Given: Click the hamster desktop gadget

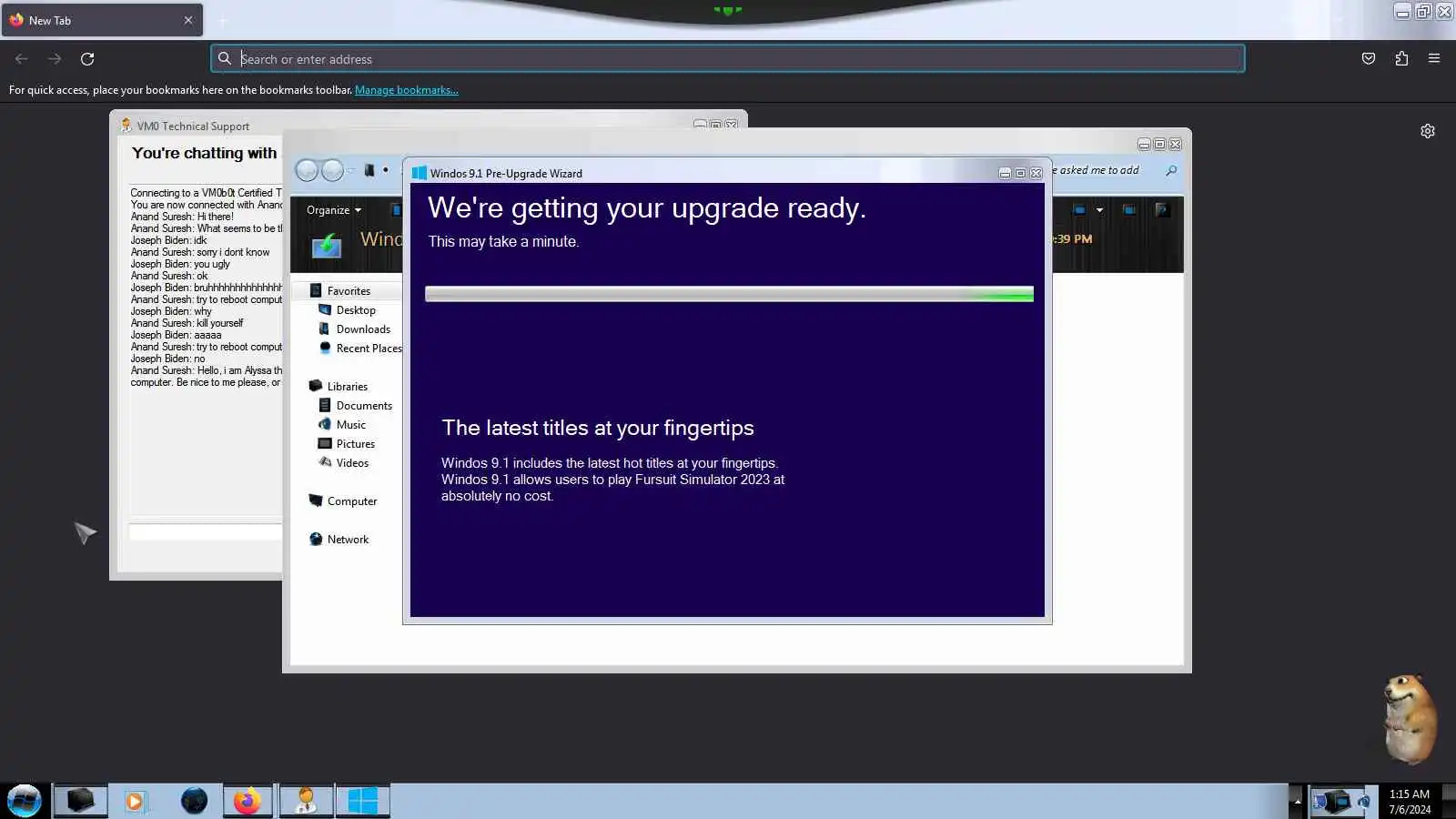Looking at the screenshot, I should click(x=1410, y=719).
